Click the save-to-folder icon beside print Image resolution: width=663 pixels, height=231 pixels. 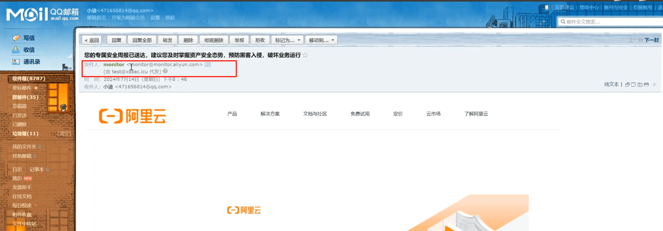click(640, 84)
